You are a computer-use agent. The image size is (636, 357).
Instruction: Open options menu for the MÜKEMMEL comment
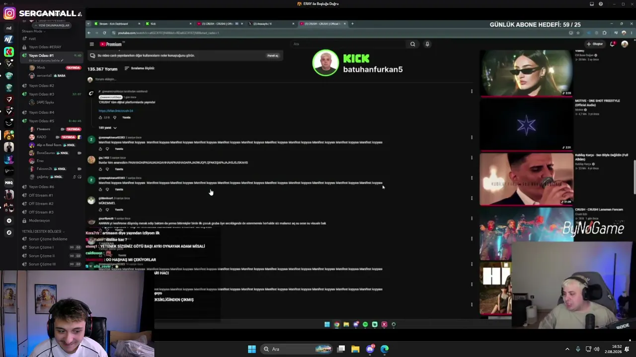[x=472, y=198]
